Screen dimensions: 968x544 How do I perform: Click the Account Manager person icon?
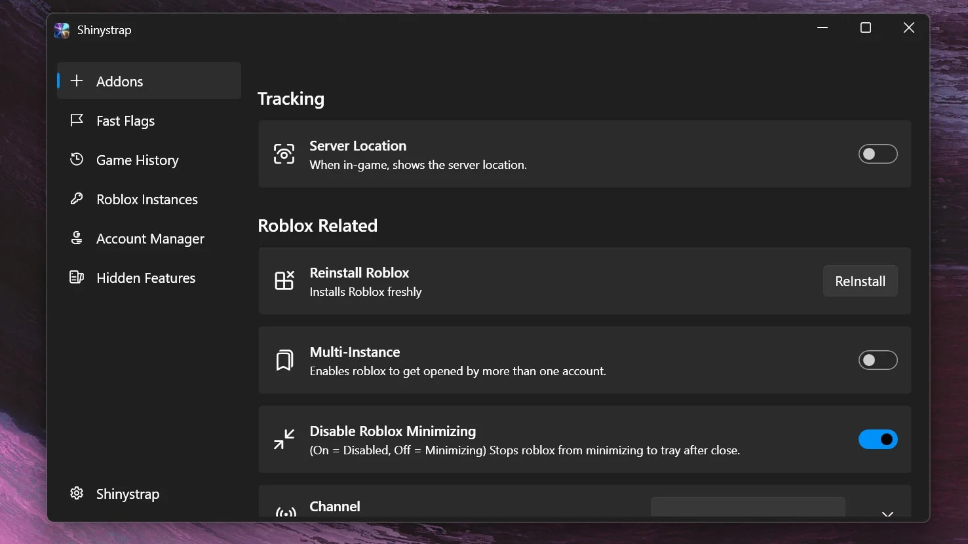tap(77, 238)
